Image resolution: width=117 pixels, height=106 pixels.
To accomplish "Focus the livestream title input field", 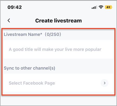I will click(x=58, y=49).
